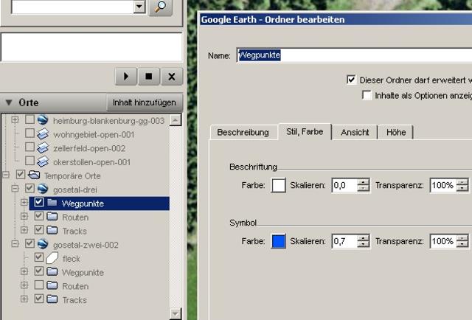Click the magnifying glass search button
The image size is (472, 320).
[161, 7]
